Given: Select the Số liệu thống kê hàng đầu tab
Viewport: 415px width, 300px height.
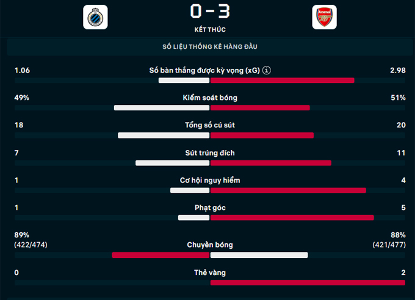Looking at the screenshot, I should [x=209, y=47].
